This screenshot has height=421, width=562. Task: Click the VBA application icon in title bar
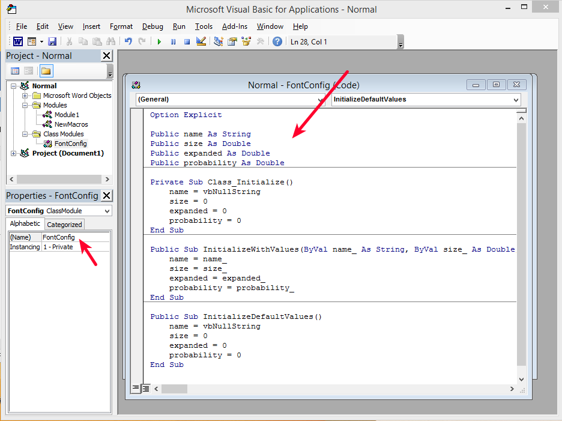click(x=11, y=9)
